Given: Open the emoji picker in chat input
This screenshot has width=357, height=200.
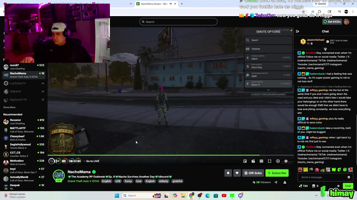Looking at the screenshot, I should (349, 177).
